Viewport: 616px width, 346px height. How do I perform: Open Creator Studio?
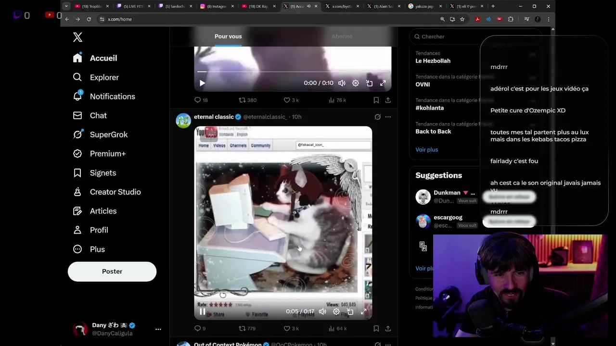(106, 192)
